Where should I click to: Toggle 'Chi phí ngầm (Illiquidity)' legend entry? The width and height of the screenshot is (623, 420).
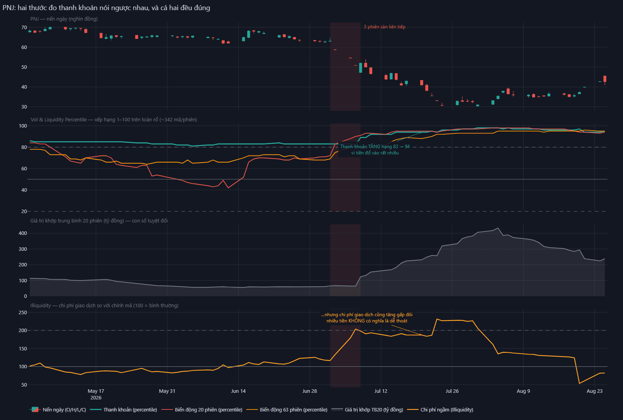(x=440, y=409)
